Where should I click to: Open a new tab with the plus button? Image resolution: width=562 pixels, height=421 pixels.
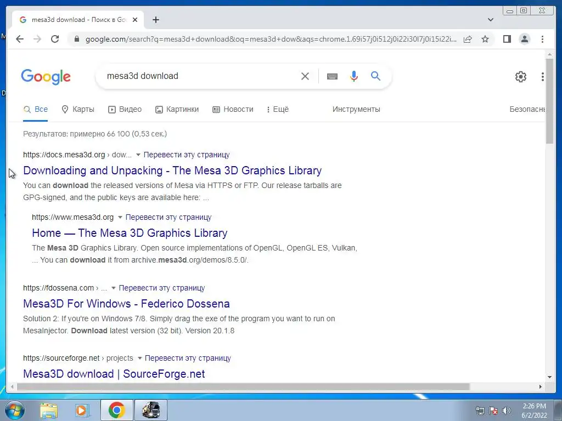(x=155, y=20)
